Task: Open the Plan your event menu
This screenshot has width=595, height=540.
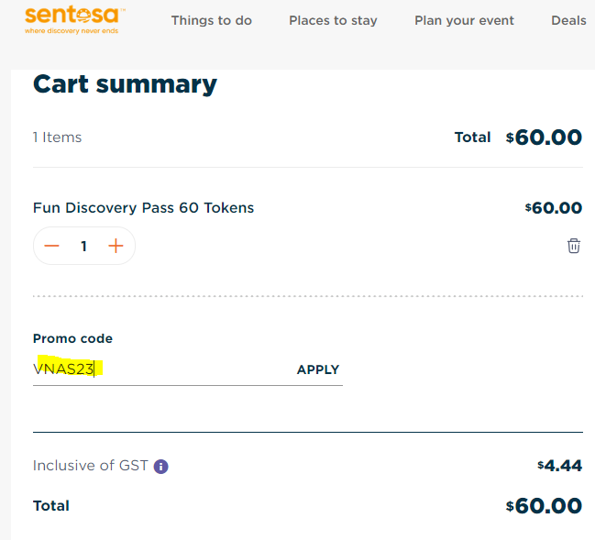Action: pos(464,20)
